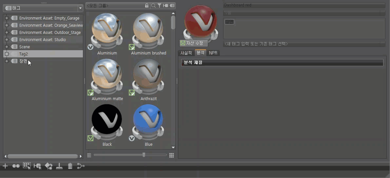Screen dimensions: 390x178
Task: Click the grid-with-cursor select assets icon
Action: pyautogui.click(x=27, y=166)
